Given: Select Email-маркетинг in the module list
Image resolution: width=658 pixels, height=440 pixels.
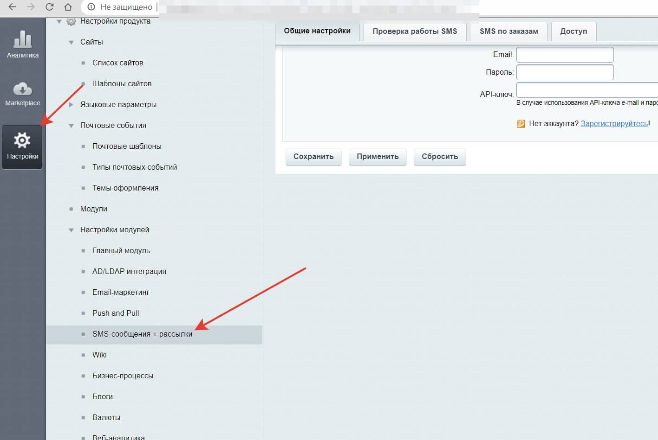Looking at the screenshot, I should coord(121,292).
